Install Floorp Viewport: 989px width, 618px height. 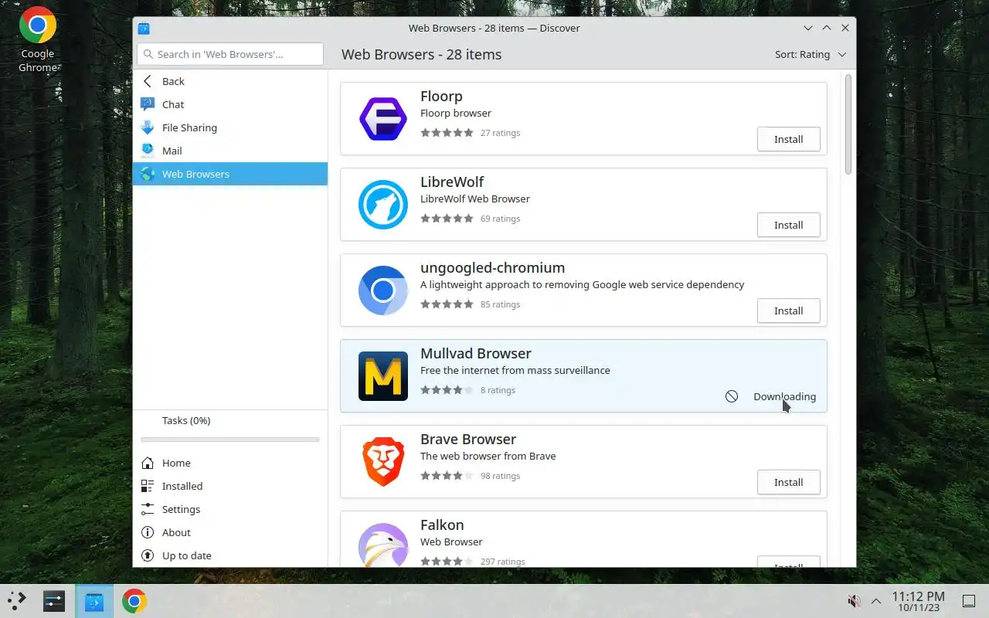(x=788, y=139)
